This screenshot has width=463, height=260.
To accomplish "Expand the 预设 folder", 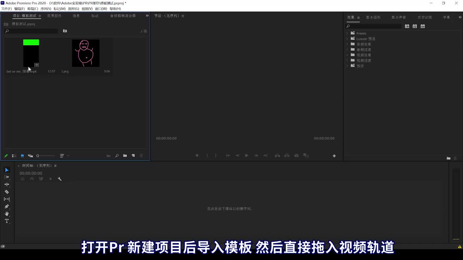I will 347,66.
